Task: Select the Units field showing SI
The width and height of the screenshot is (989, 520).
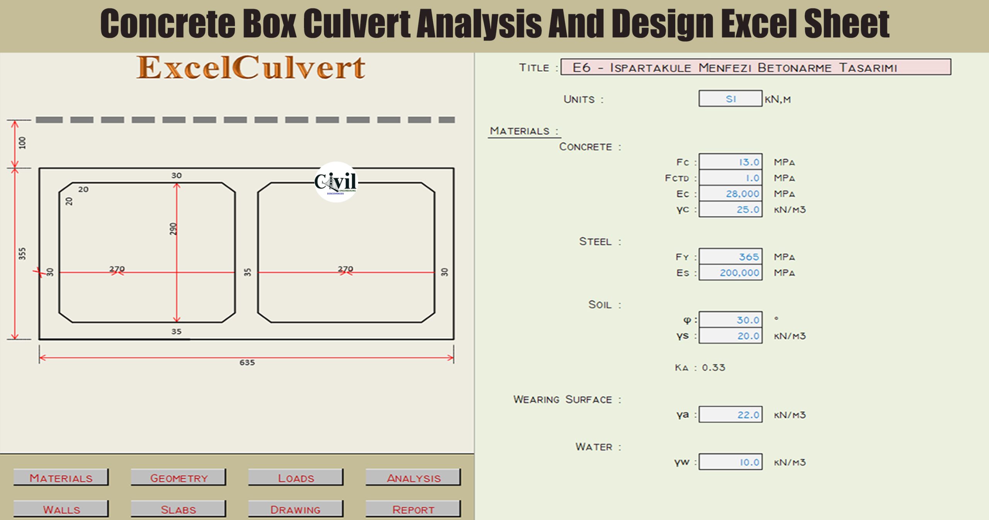Action: 729,98
